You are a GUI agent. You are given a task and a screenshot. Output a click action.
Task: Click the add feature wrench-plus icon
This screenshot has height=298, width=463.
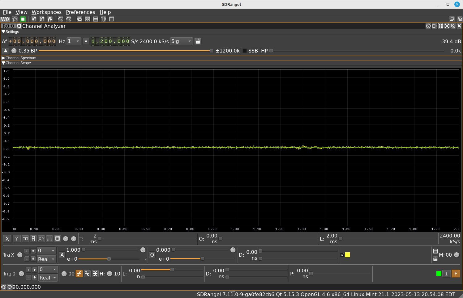(61, 19)
